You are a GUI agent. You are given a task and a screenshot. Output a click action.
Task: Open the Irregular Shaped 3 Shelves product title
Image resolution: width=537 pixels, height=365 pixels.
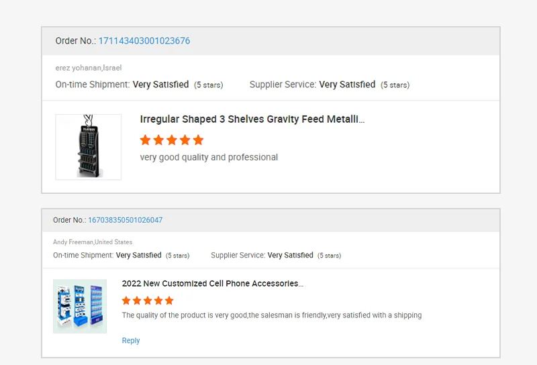pyautogui.click(x=252, y=119)
